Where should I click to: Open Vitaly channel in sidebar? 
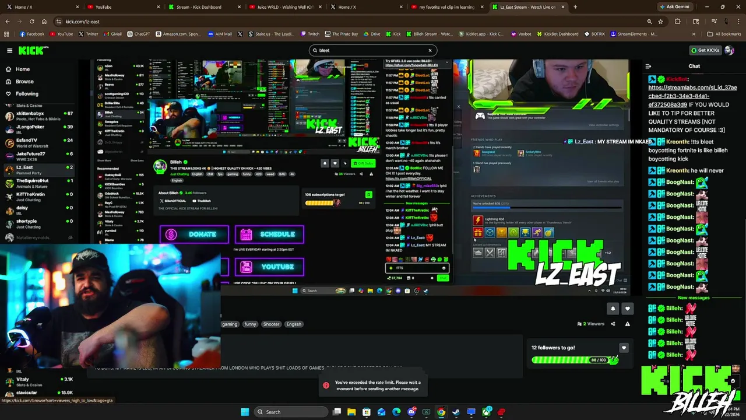tap(39, 381)
